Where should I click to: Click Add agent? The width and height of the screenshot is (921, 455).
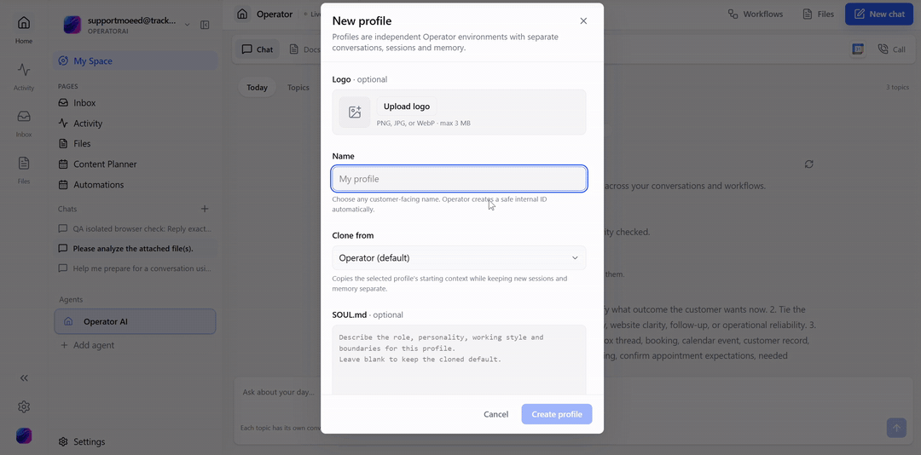(88, 345)
